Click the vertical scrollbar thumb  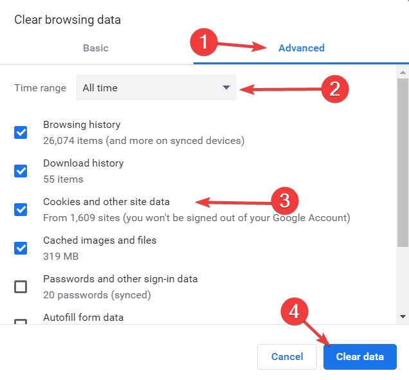(403, 163)
